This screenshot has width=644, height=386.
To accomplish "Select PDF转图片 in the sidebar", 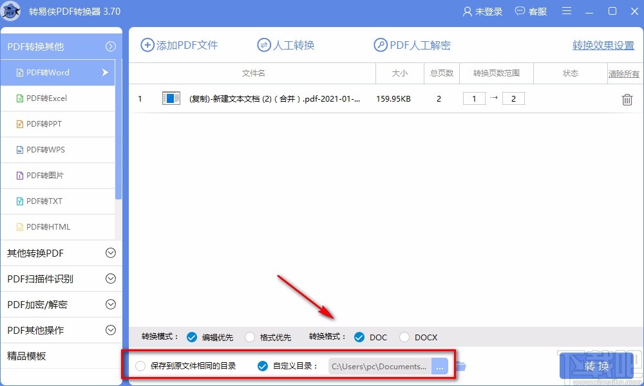I will (x=39, y=175).
